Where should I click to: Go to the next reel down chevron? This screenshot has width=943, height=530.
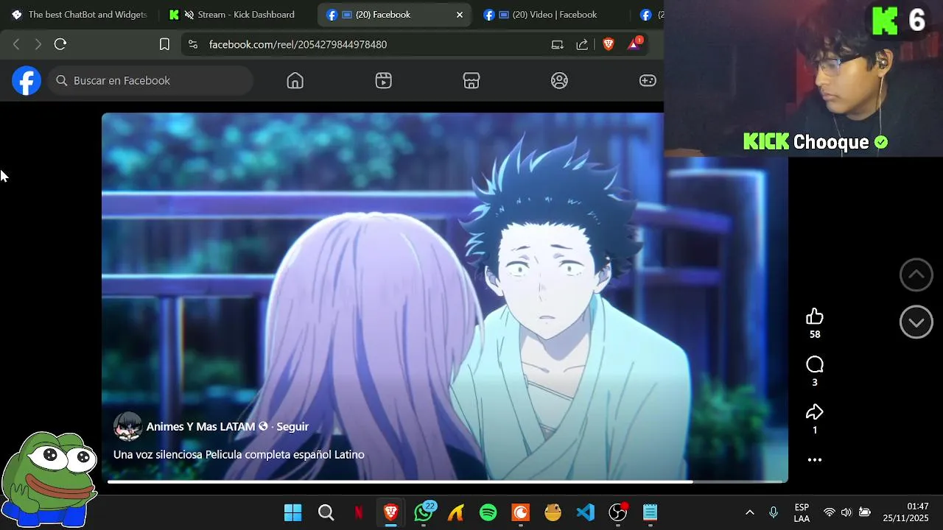[916, 322]
